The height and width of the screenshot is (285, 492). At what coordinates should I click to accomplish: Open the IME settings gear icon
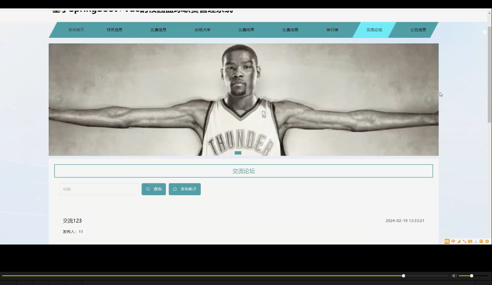coord(487,241)
